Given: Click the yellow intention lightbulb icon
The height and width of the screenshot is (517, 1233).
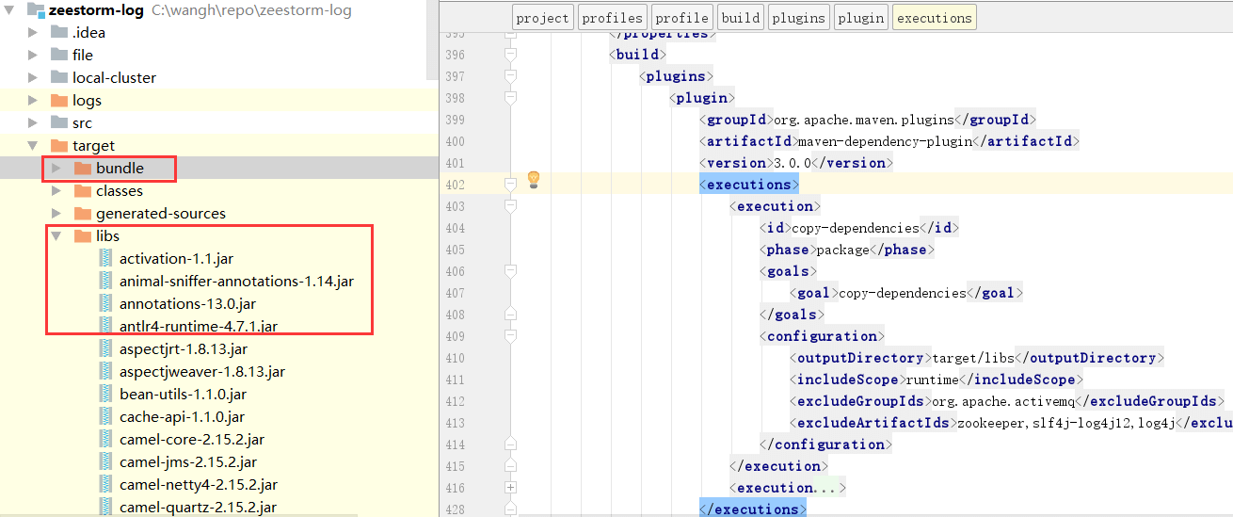Looking at the screenshot, I should (x=533, y=179).
